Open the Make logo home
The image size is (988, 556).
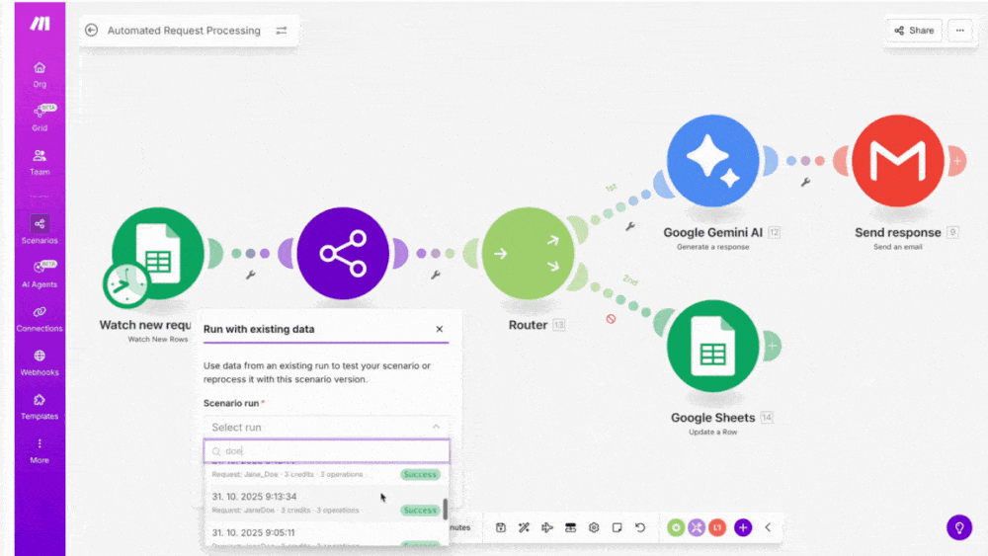(x=40, y=24)
